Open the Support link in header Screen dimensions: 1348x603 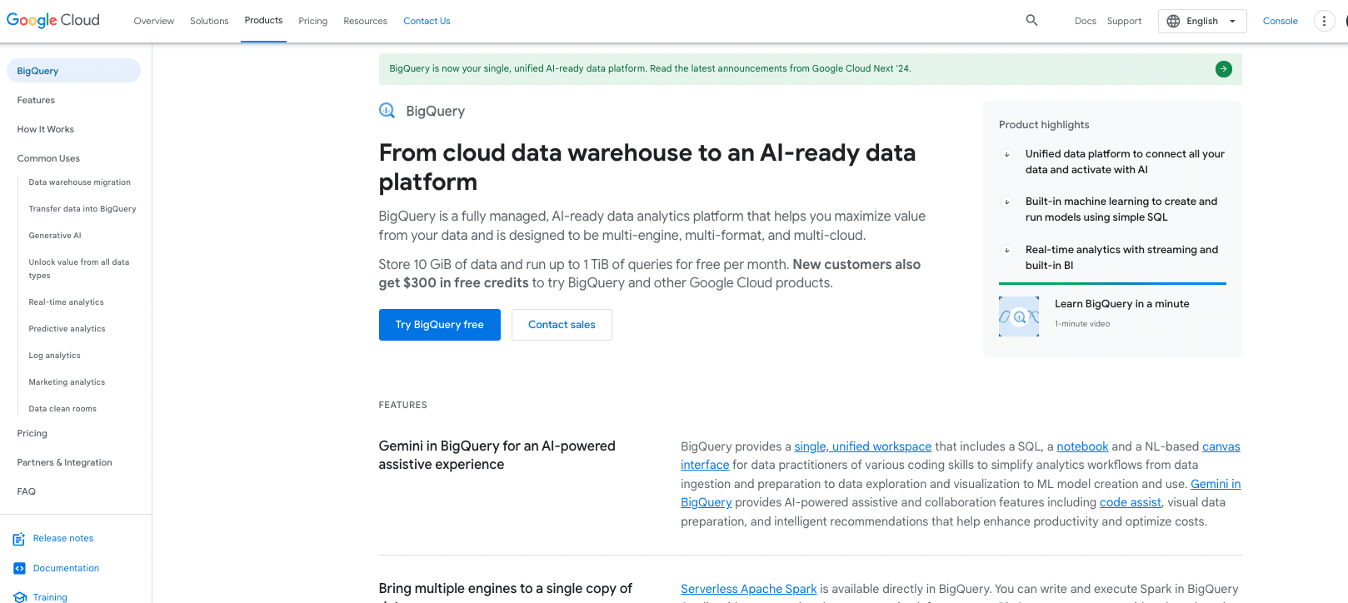click(1124, 21)
